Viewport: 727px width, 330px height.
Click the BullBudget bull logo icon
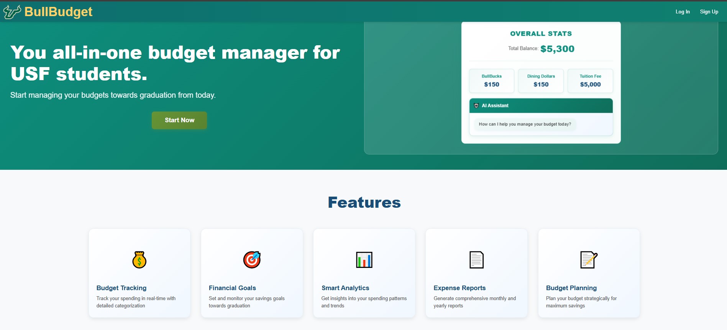12,12
